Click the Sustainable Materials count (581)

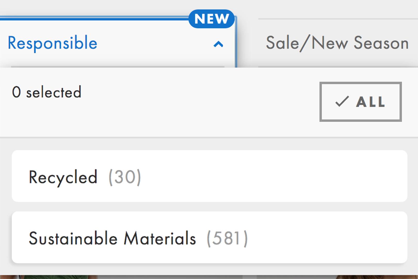pyautogui.click(x=227, y=238)
